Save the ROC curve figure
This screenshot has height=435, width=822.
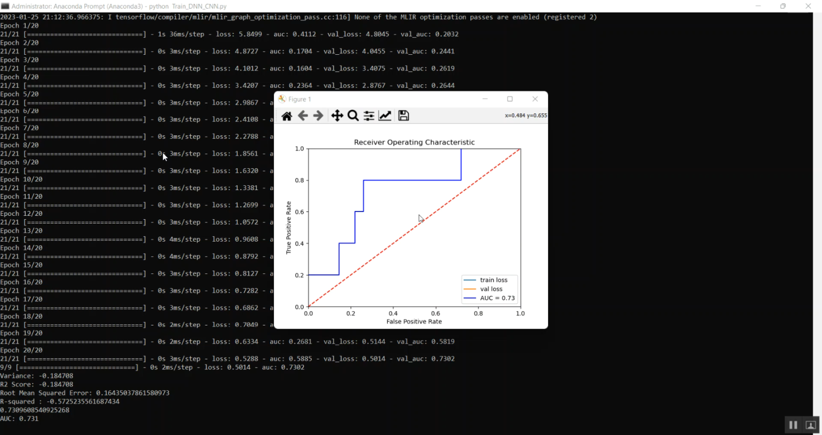(x=403, y=116)
